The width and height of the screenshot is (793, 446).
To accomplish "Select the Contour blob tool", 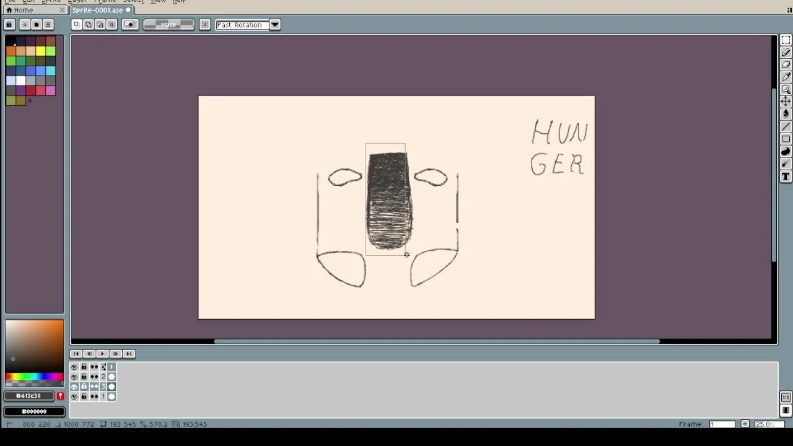I will tap(786, 151).
